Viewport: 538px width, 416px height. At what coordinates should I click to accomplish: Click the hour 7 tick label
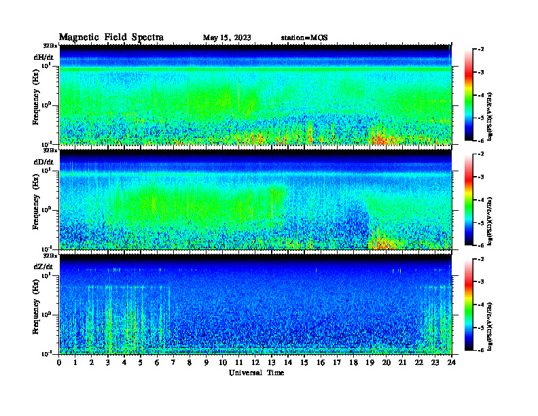click(x=174, y=363)
